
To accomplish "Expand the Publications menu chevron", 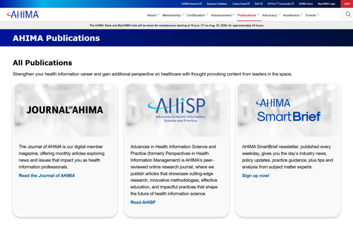I will [258, 15].
